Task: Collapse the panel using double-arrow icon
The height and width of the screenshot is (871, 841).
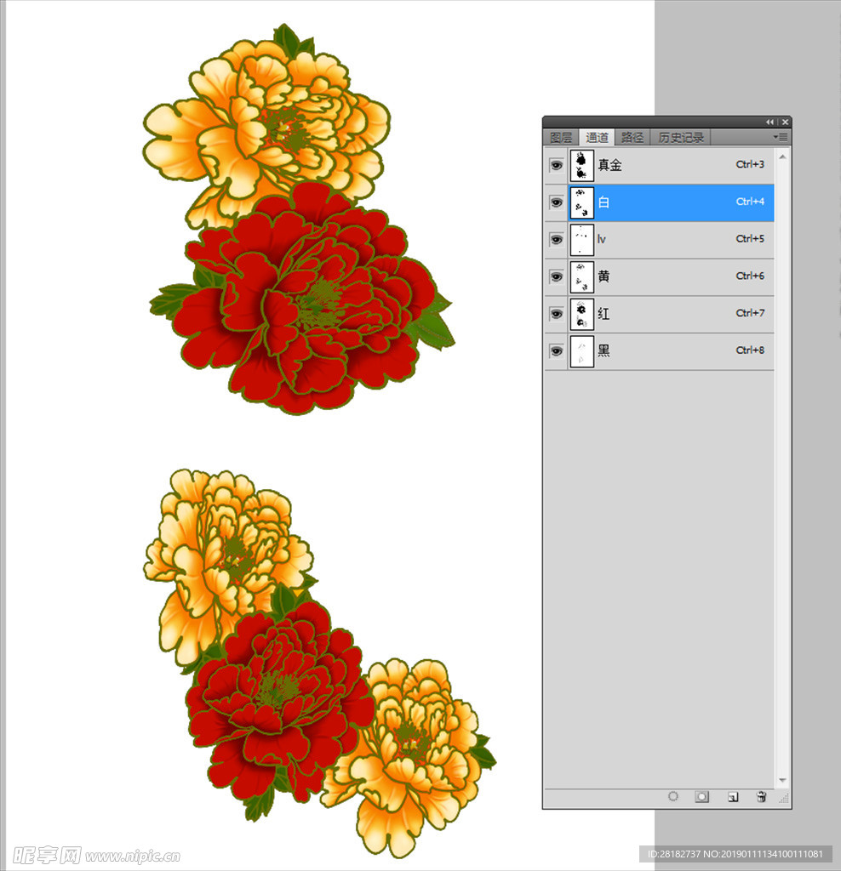Action: tap(770, 122)
